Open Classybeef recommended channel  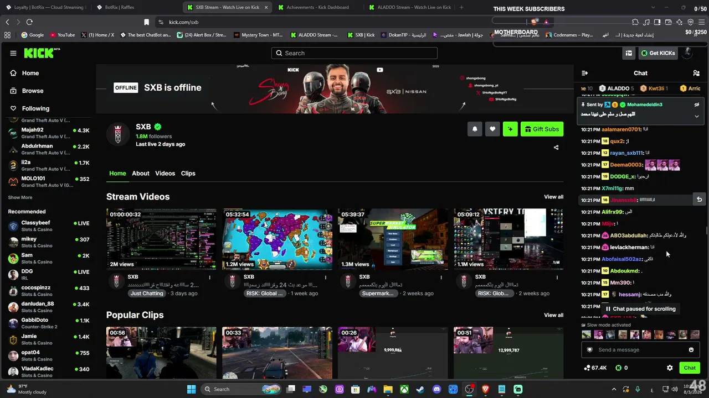48,226
